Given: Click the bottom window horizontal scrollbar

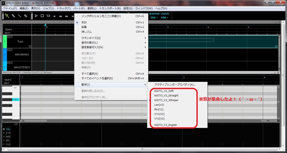Looking at the screenshot, I should (x=142, y=149).
